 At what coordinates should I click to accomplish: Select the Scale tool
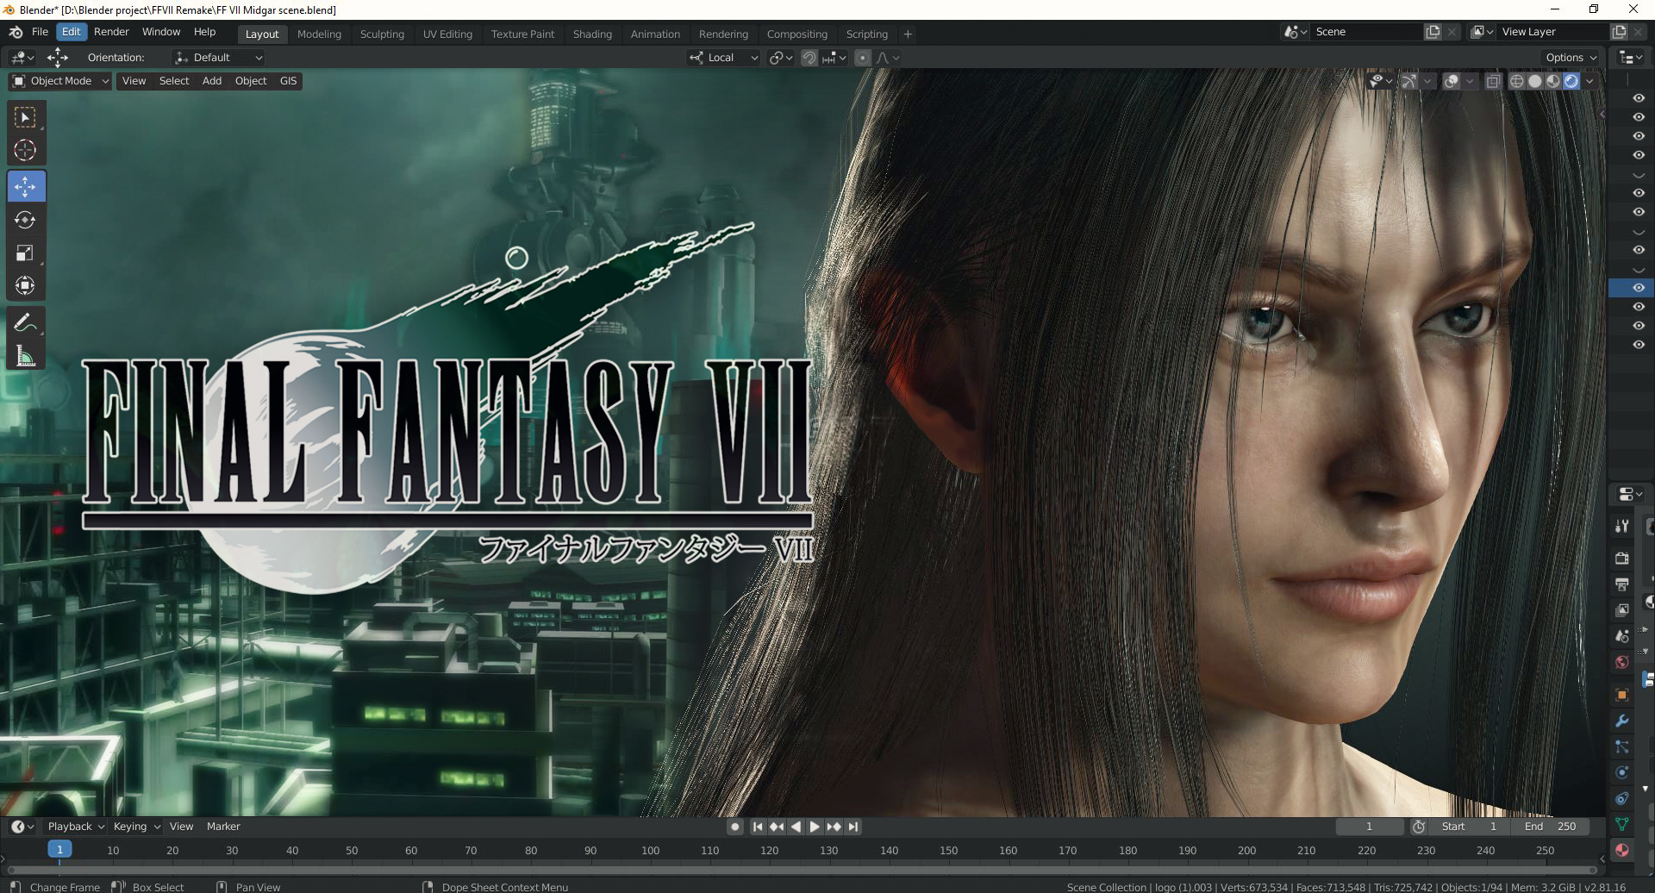(x=25, y=253)
